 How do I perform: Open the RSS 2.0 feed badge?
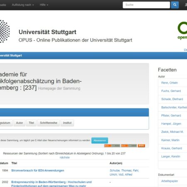129,146
